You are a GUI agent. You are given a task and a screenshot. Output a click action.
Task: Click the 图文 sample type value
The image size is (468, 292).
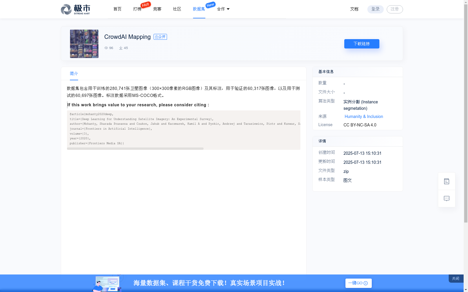[x=347, y=180]
